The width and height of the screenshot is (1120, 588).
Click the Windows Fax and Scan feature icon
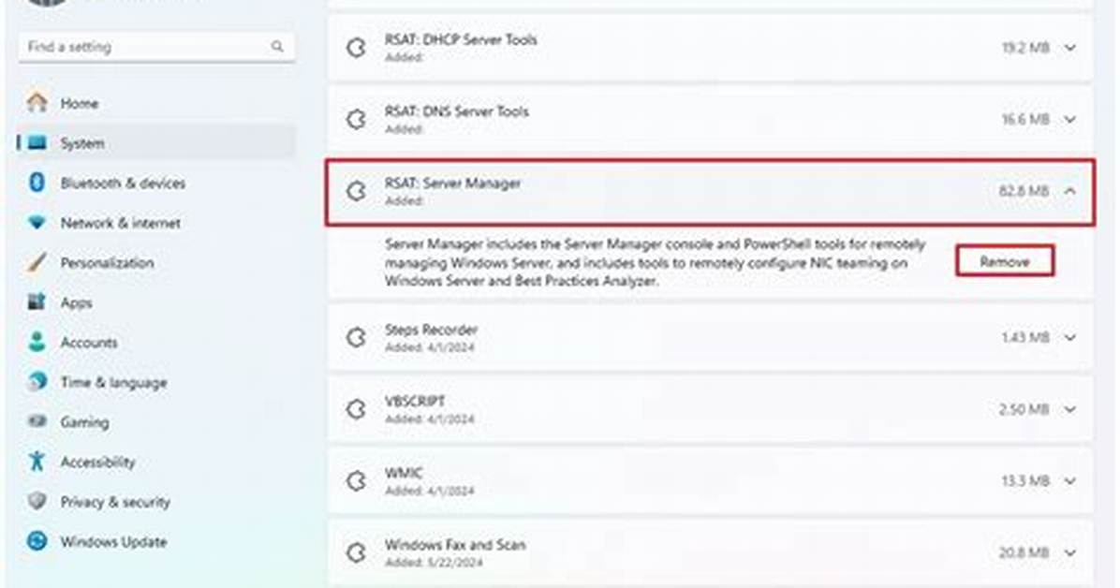(357, 552)
